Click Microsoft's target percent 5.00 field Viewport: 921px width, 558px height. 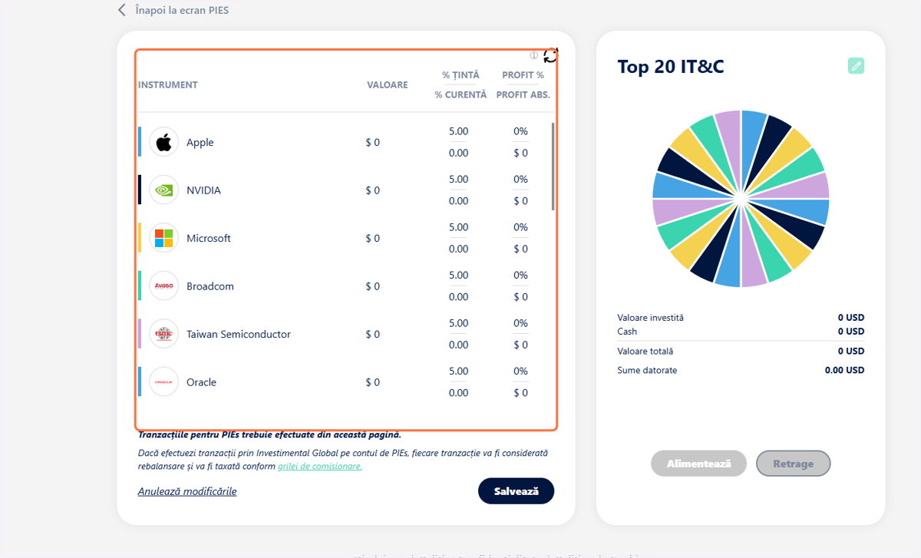(458, 227)
